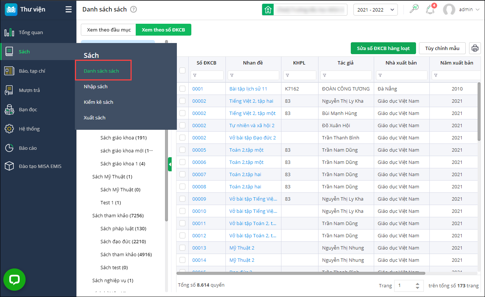The image size is (485, 297).
Task: Click the help question mark beside the page title
Action: (x=133, y=9)
